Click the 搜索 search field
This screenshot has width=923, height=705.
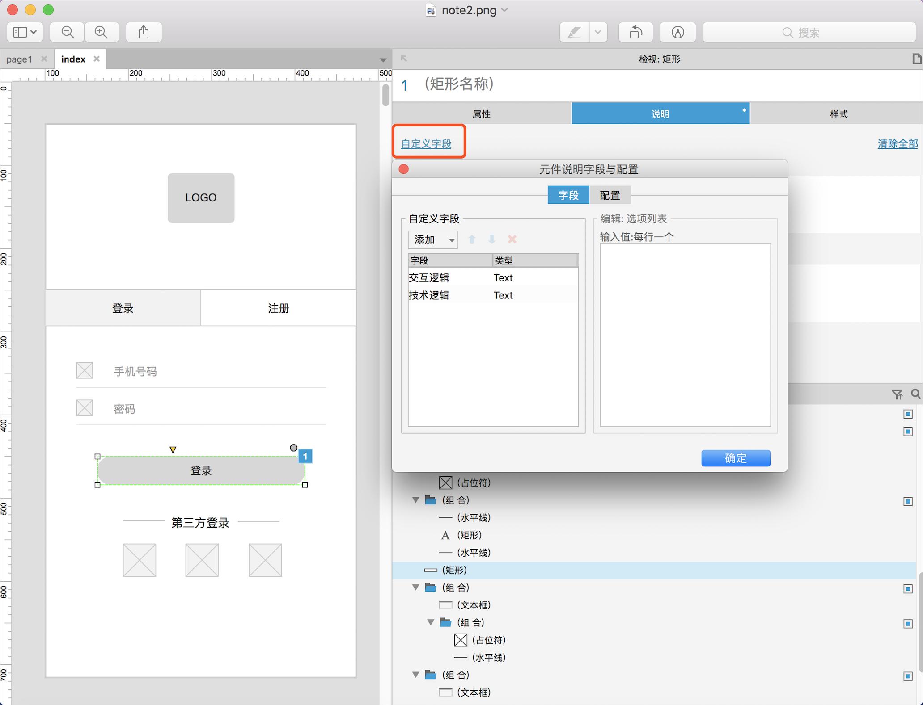809,32
